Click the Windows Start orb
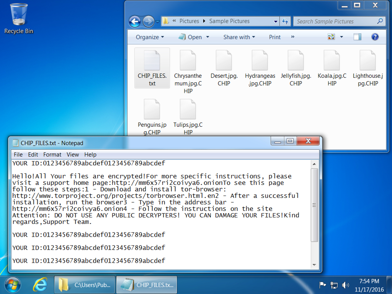Viewport: 392px width, 294px height. point(13,285)
